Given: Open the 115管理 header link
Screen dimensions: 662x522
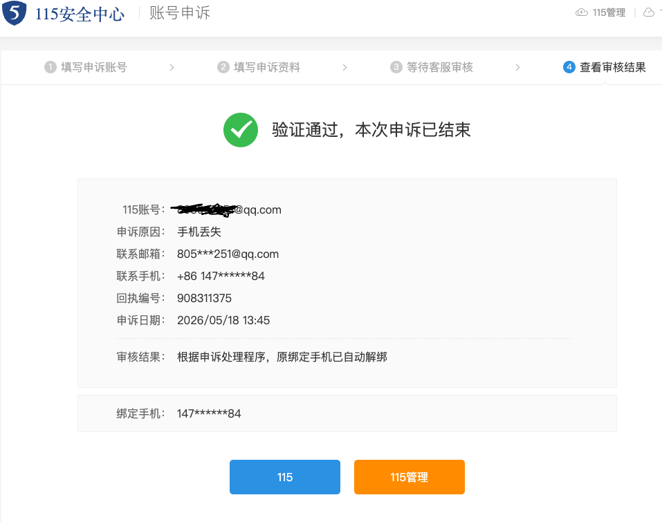Looking at the screenshot, I should [609, 12].
